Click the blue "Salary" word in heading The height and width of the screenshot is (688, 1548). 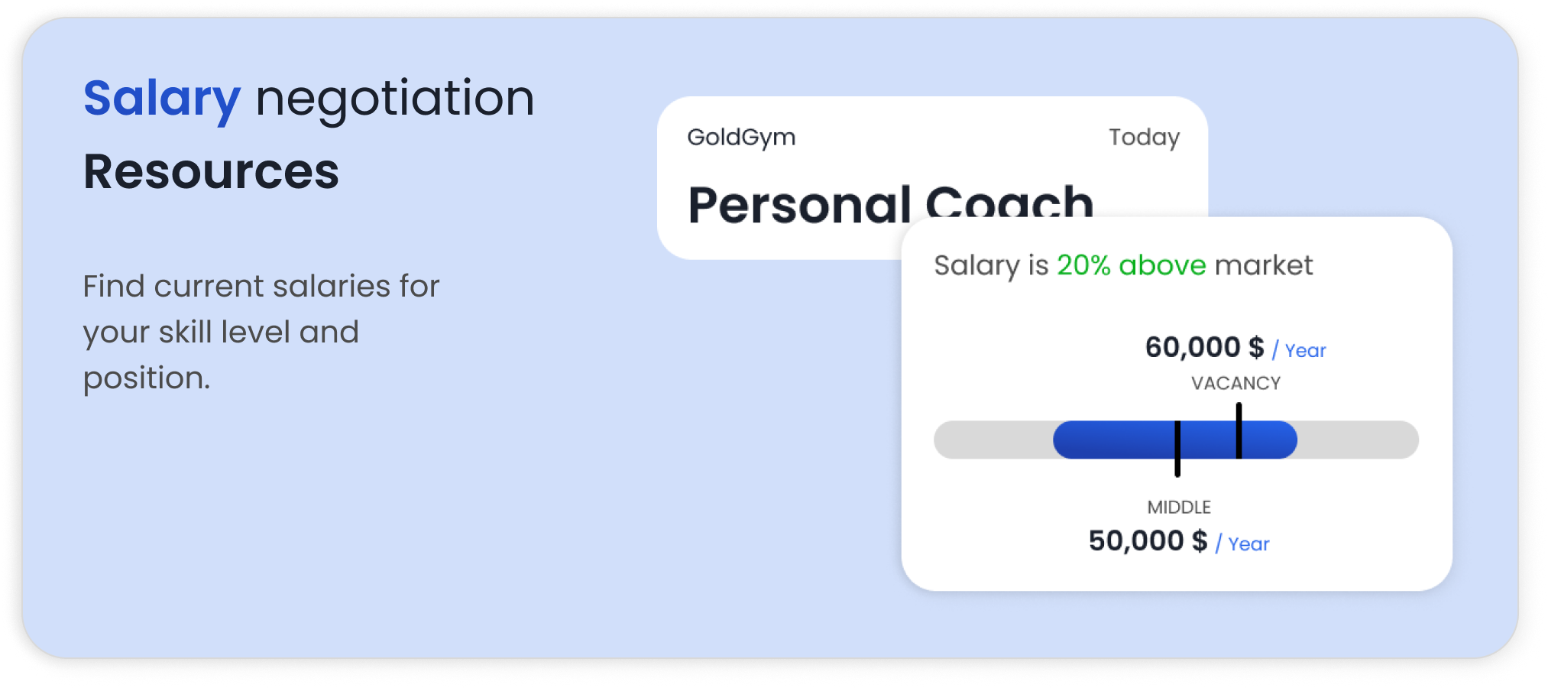[x=162, y=99]
